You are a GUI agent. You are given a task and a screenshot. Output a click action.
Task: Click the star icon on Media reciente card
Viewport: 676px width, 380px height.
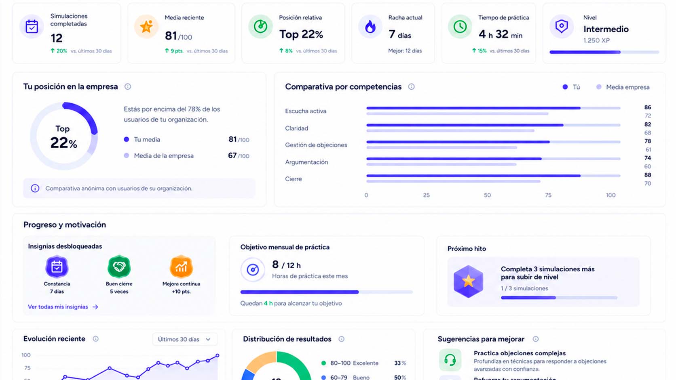[x=146, y=27]
